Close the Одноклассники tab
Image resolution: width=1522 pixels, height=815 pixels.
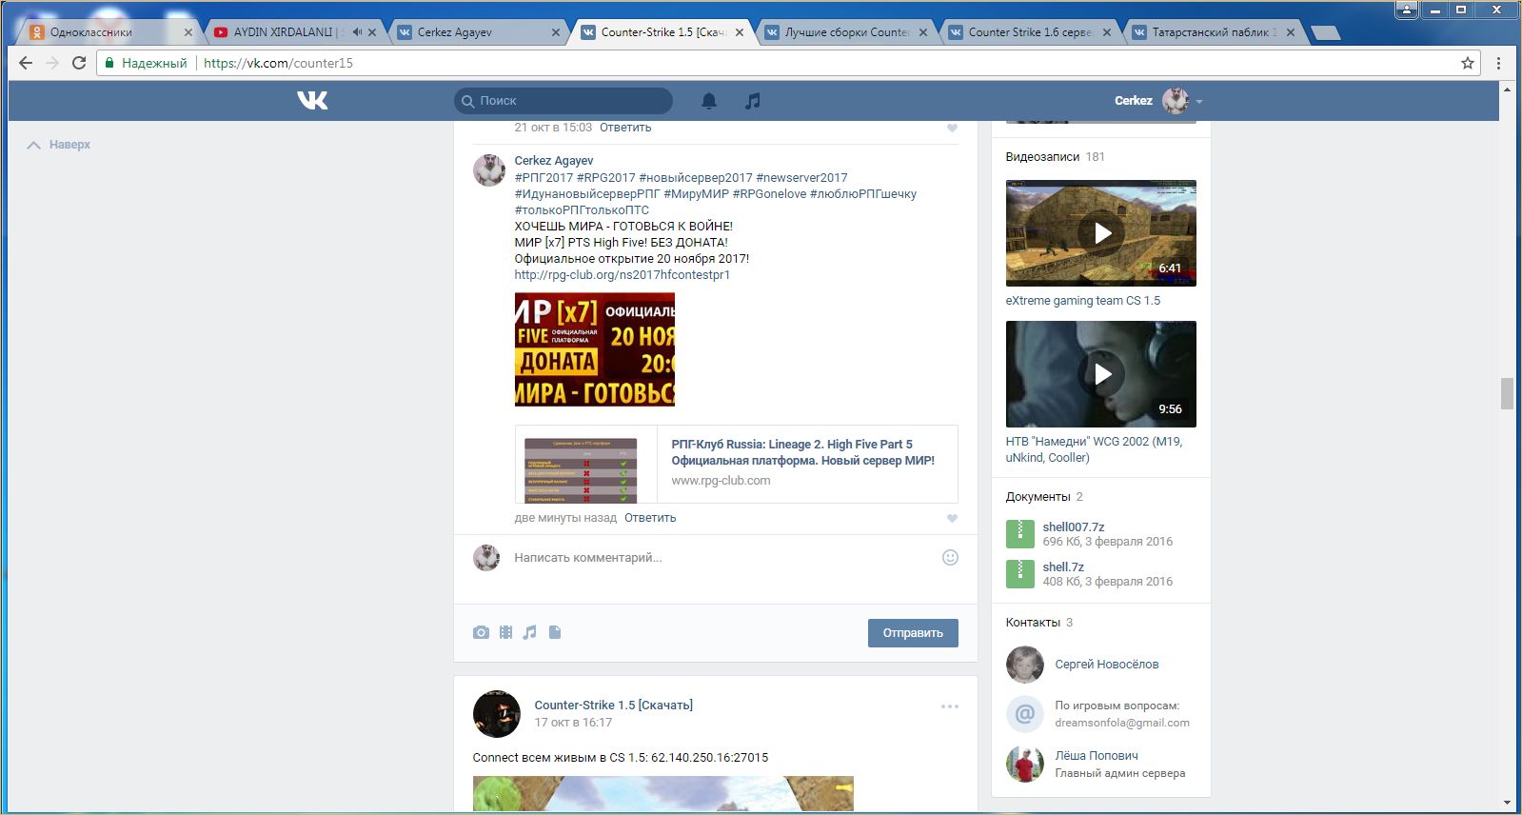[x=188, y=32]
